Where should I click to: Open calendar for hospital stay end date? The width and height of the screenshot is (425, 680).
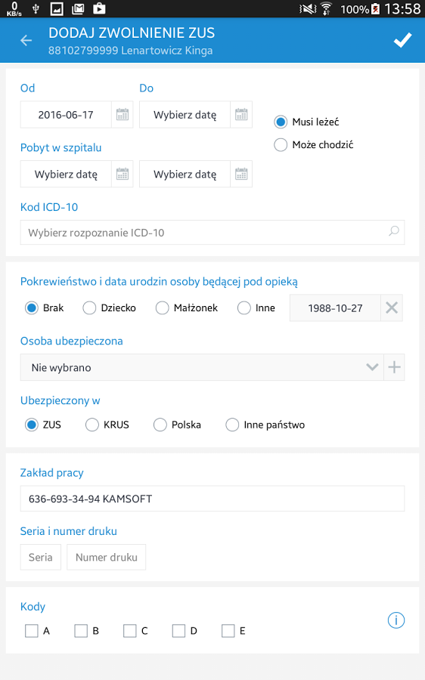(241, 174)
